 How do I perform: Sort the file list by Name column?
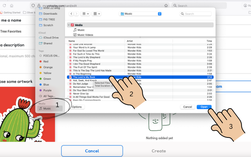click(72, 41)
